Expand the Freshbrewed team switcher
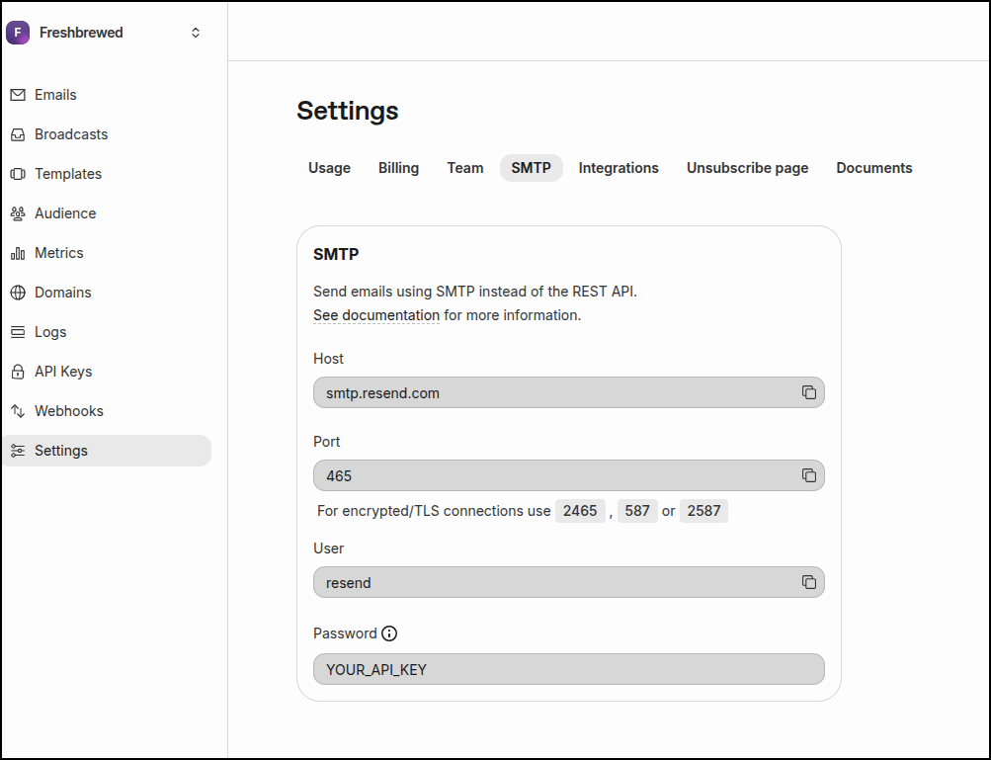This screenshot has width=991, height=760. click(x=196, y=33)
